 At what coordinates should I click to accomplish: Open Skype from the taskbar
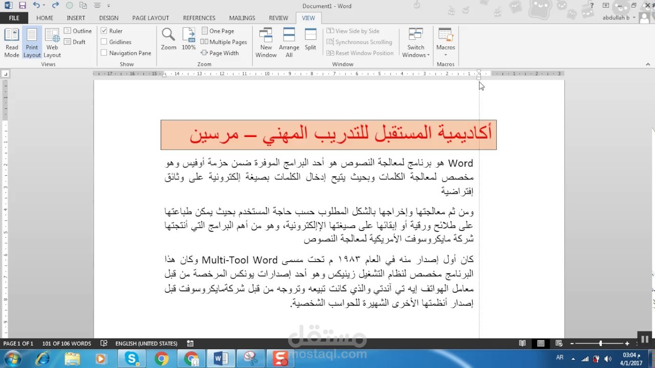click(x=132, y=359)
